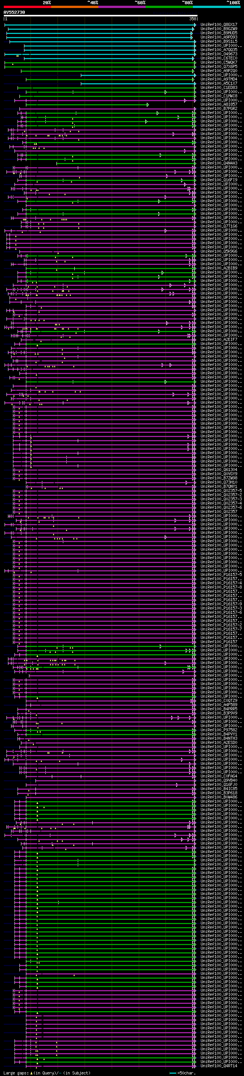The width and height of the screenshot is (244, 1076).
Task: Select hit label UniRef100_A9TMD4
Action: [219, 79]
